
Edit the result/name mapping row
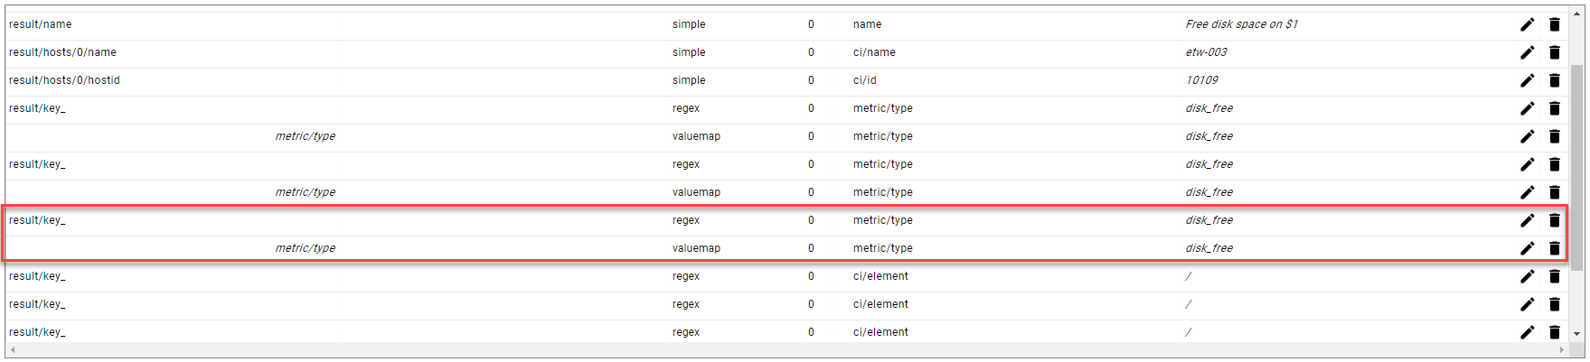pos(1527,24)
